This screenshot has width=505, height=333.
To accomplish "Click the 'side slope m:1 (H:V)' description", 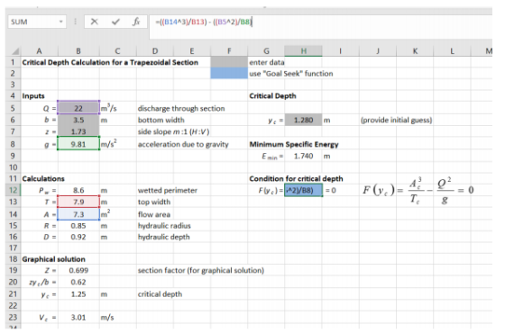I will tap(173, 131).
